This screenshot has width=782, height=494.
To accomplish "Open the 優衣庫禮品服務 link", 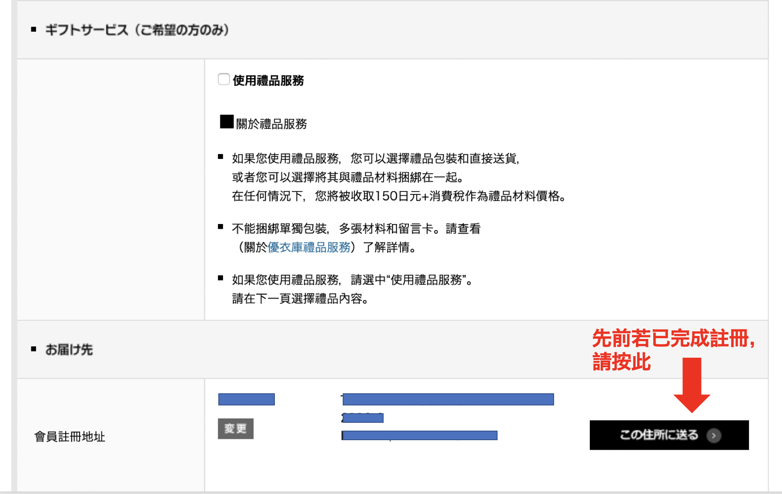I will (309, 247).
